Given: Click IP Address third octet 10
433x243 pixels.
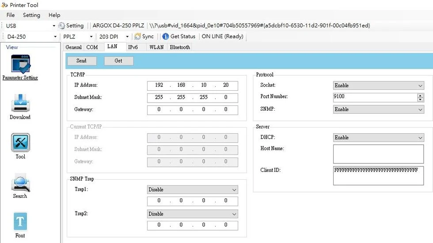Looking at the screenshot, I should [204, 85].
